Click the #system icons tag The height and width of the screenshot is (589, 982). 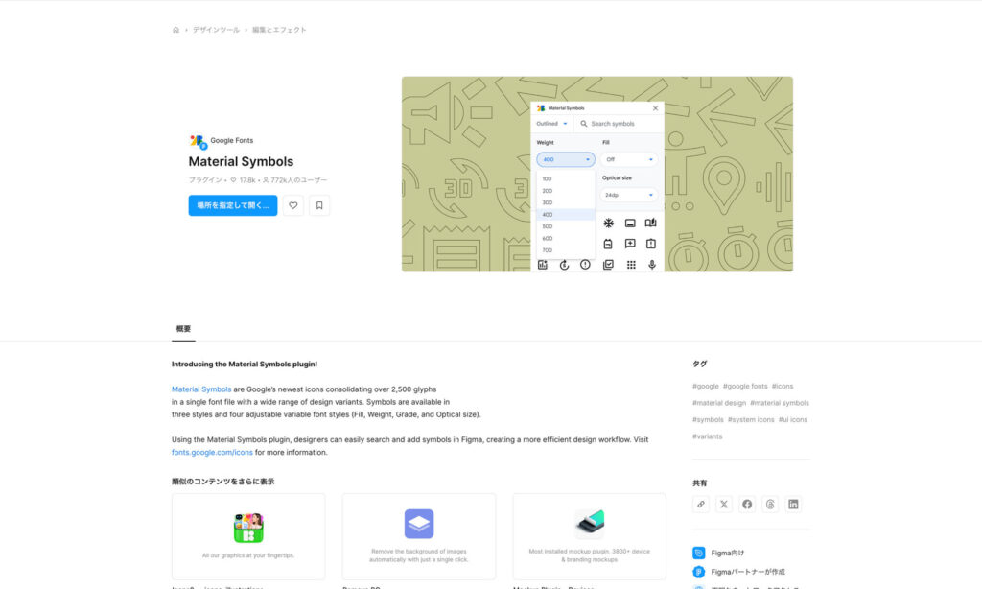751,420
